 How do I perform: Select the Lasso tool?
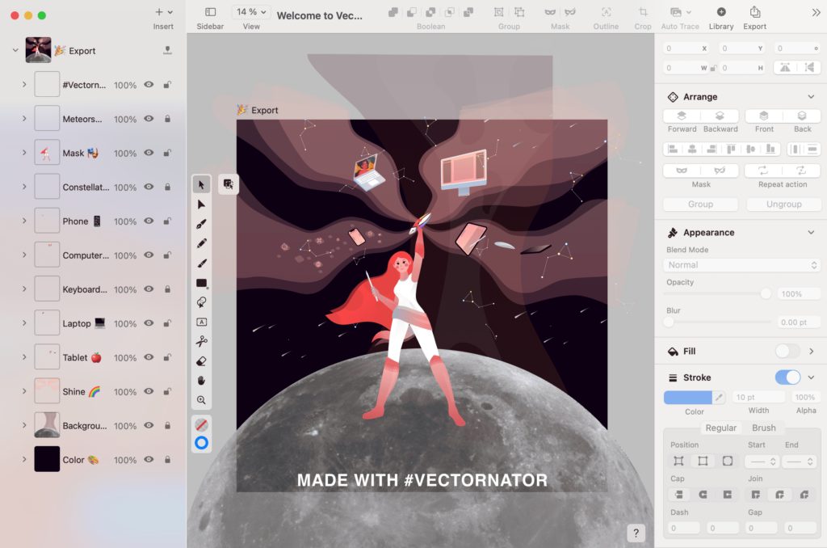click(x=201, y=302)
